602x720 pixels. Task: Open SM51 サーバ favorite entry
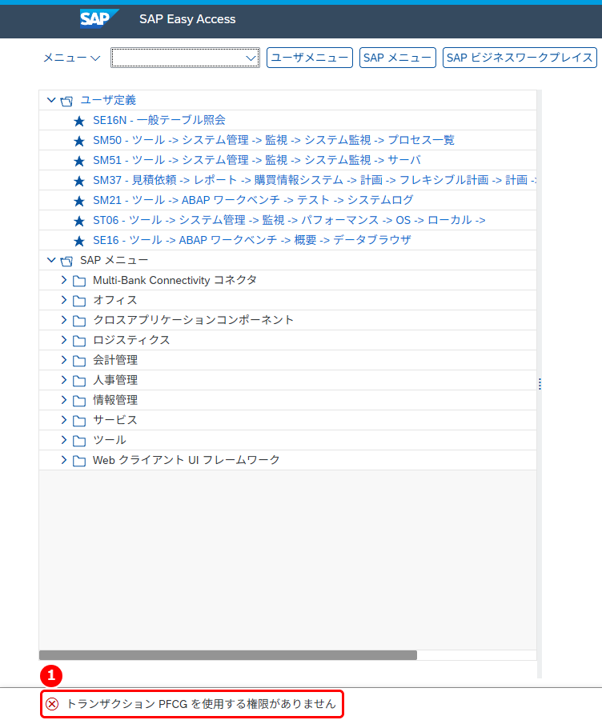[257, 160]
